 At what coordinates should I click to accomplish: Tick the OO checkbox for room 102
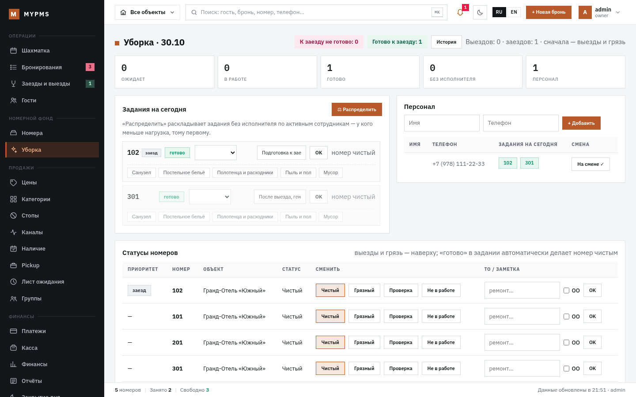coord(566,290)
